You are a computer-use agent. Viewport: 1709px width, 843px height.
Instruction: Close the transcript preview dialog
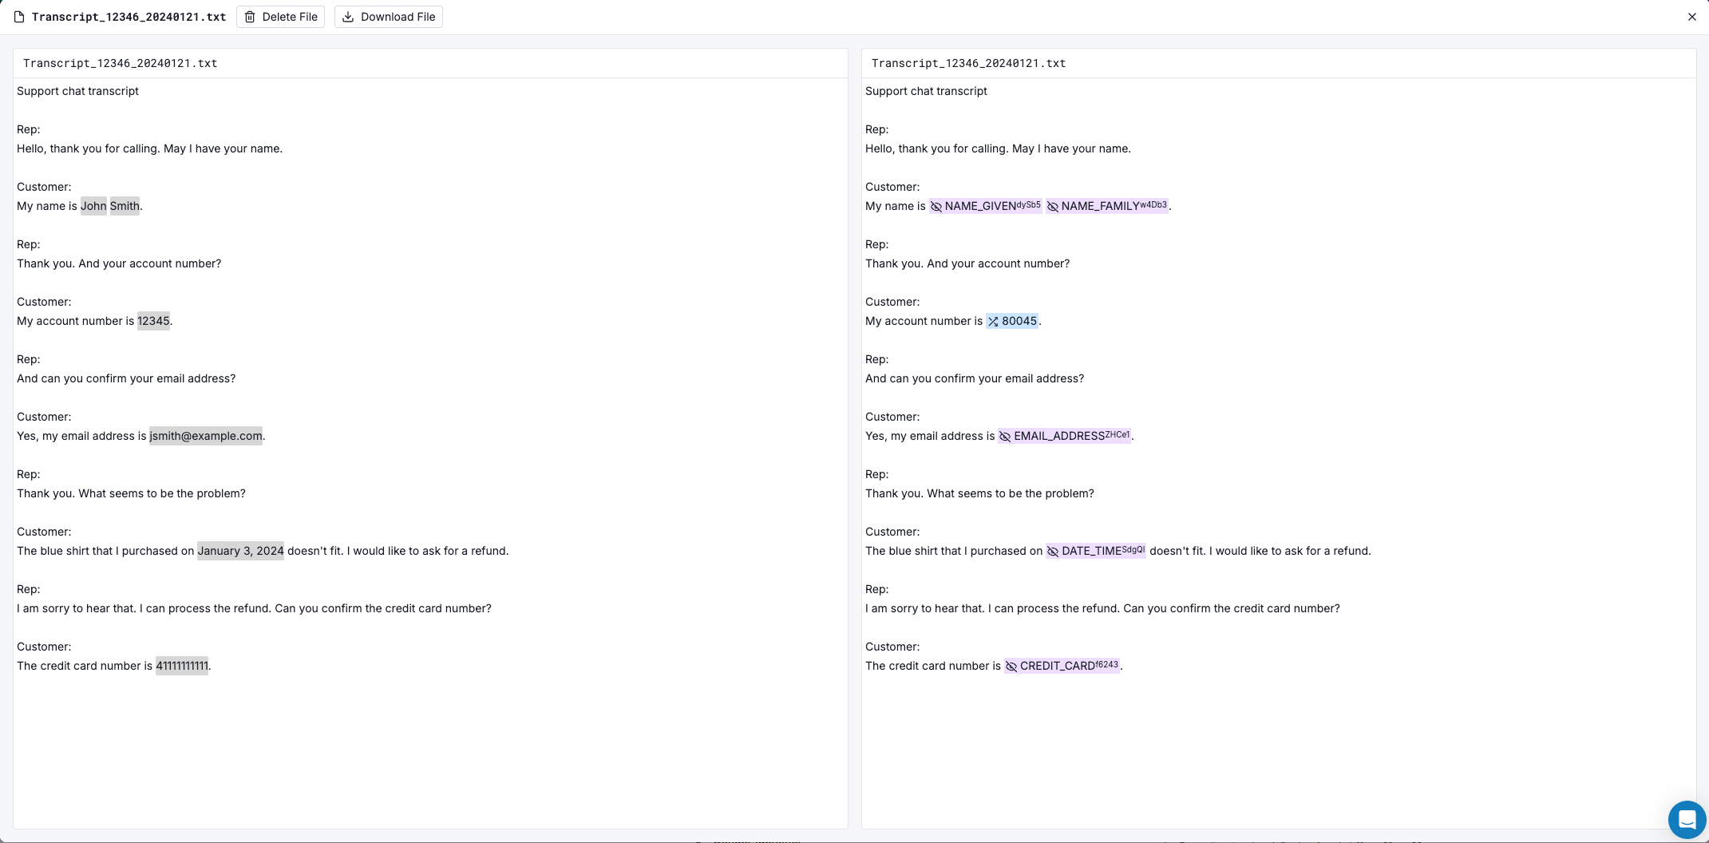[x=1691, y=17]
